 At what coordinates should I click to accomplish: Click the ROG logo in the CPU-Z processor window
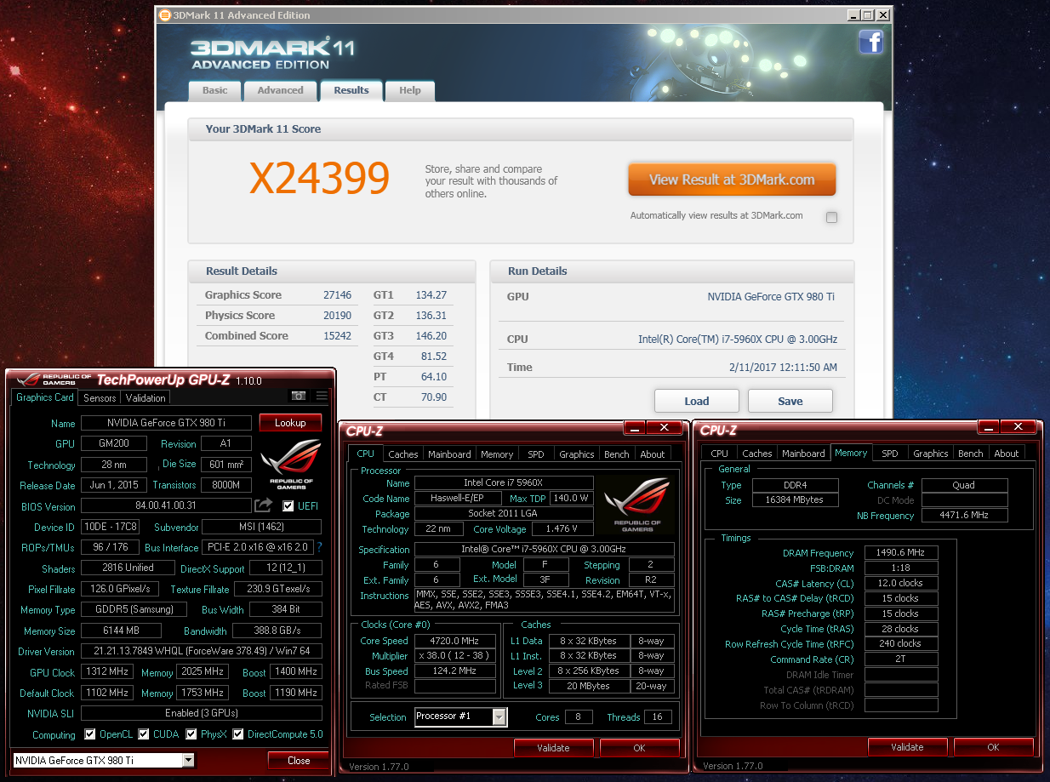[637, 505]
